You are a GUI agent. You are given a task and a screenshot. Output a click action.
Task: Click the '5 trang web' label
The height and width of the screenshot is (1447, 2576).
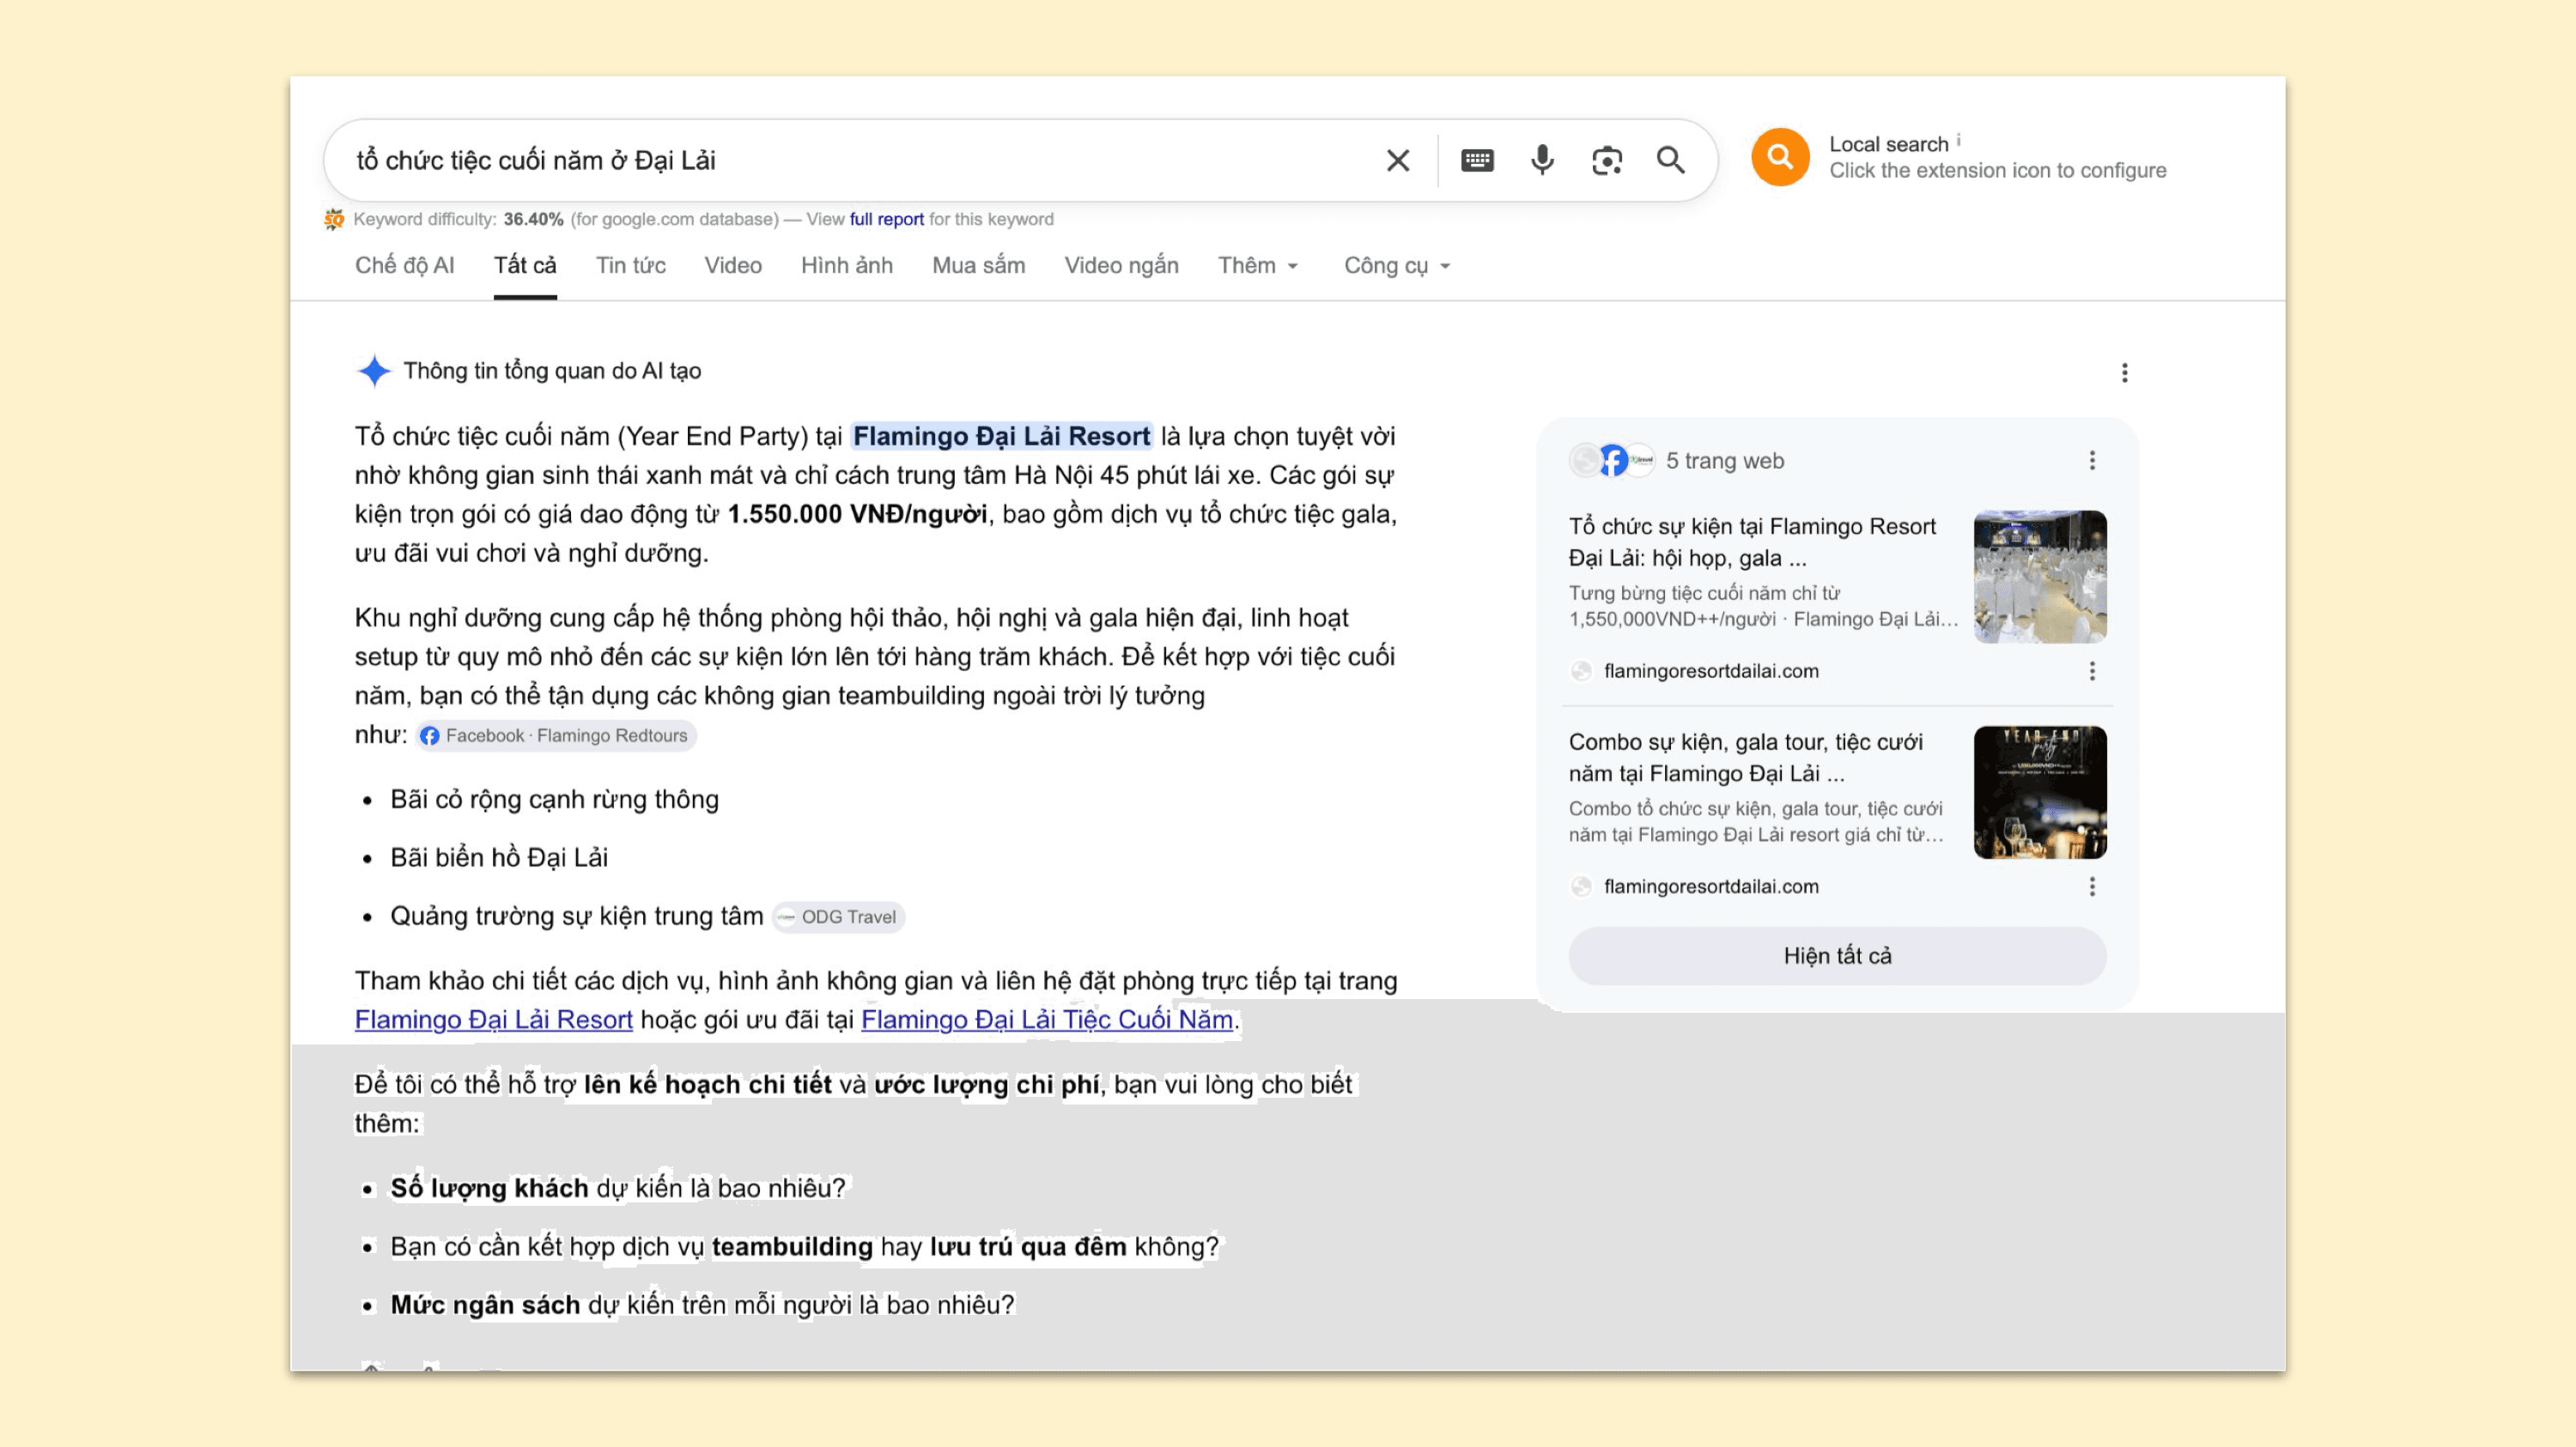[1725, 461]
